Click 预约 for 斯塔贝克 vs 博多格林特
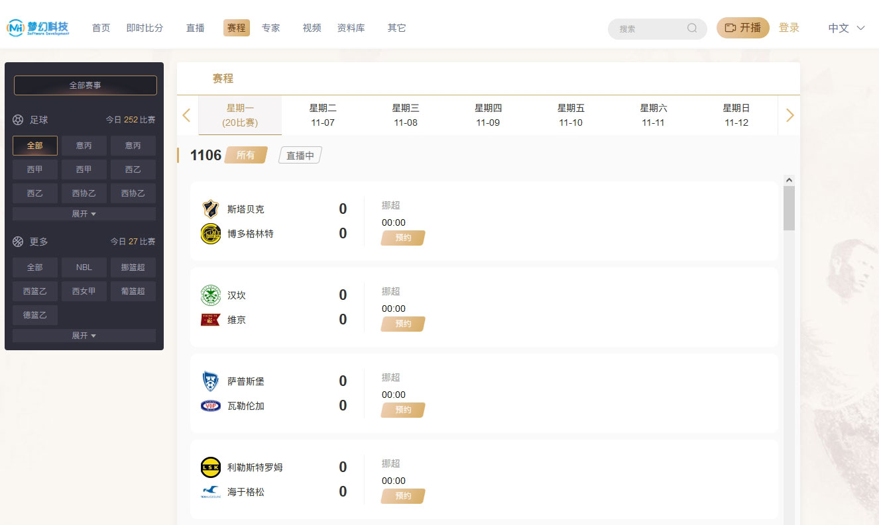 click(403, 238)
